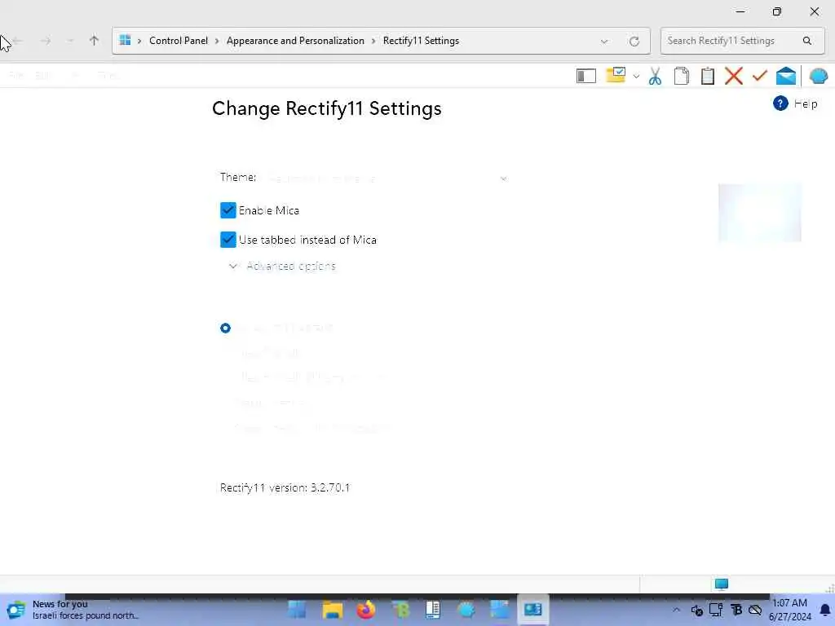Select the first selected radio option

pyautogui.click(x=225, y=328)
